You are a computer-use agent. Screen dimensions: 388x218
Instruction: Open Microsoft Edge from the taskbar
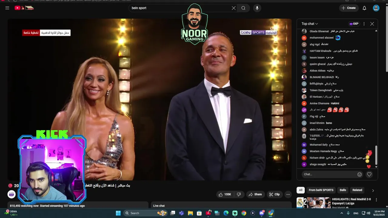pos(226,213)
